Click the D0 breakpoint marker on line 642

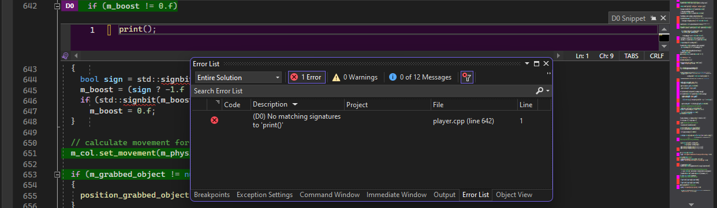tap(69, 6)
